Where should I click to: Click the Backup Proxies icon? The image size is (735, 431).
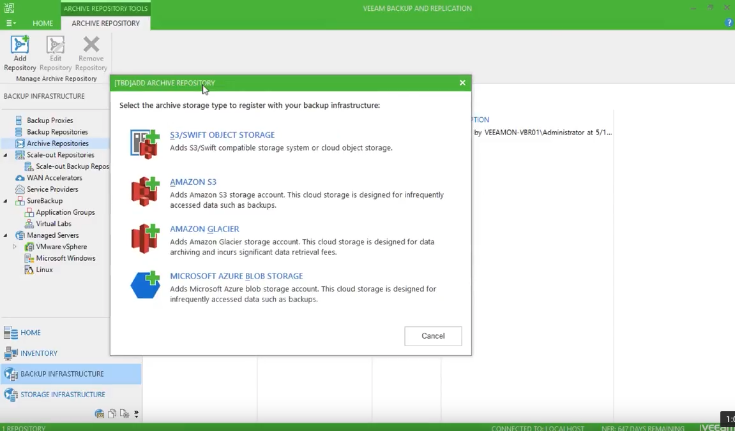19,121
